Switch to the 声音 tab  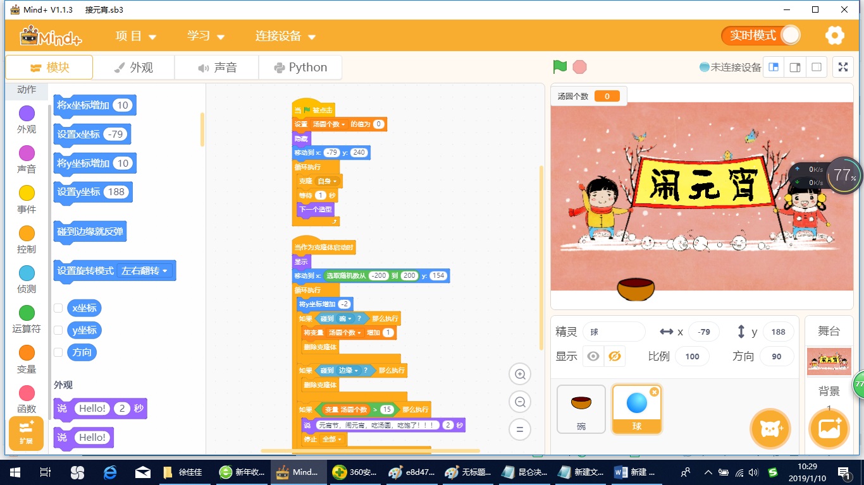pos(217,68)
